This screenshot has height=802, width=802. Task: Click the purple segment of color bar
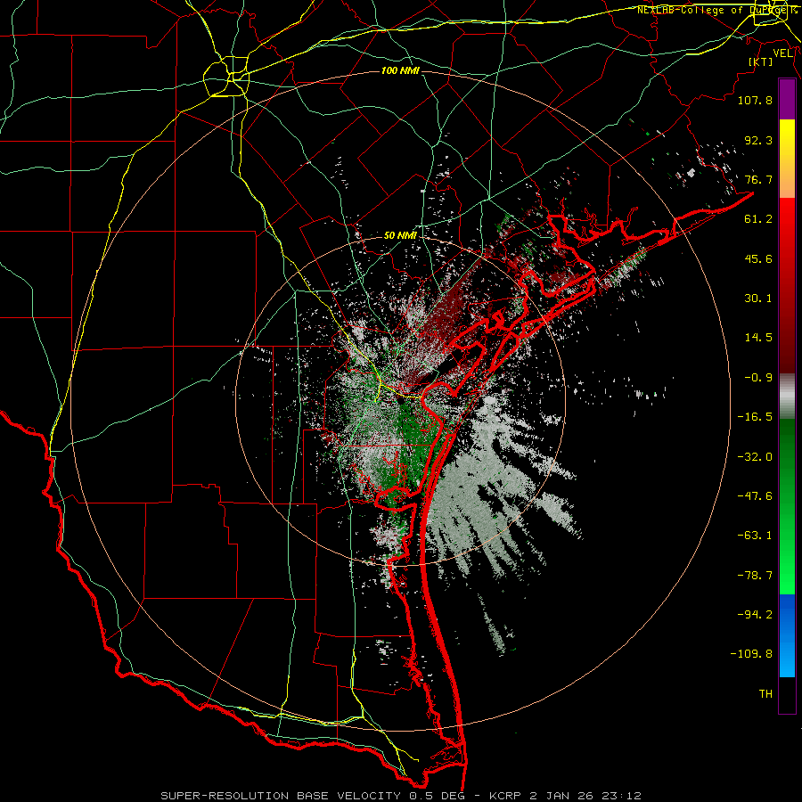[787, 100]
